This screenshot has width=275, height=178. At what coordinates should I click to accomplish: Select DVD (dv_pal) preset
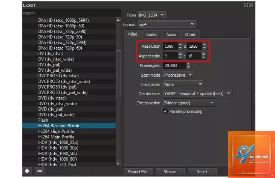(x=69, y=109)
